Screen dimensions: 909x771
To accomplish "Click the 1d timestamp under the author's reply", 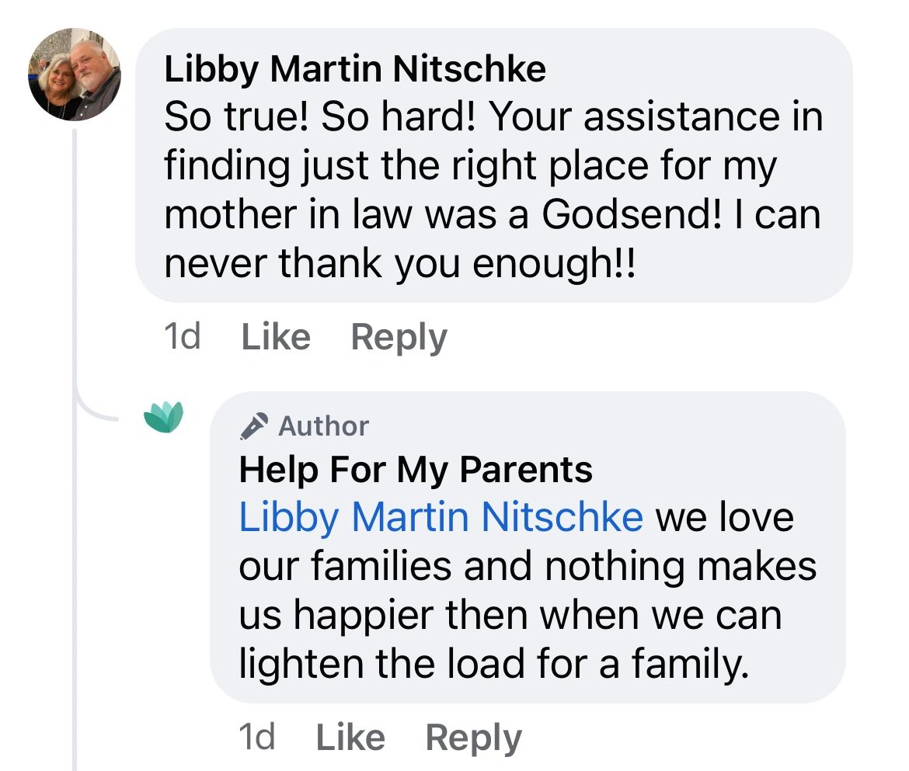I will click(257, 737).
